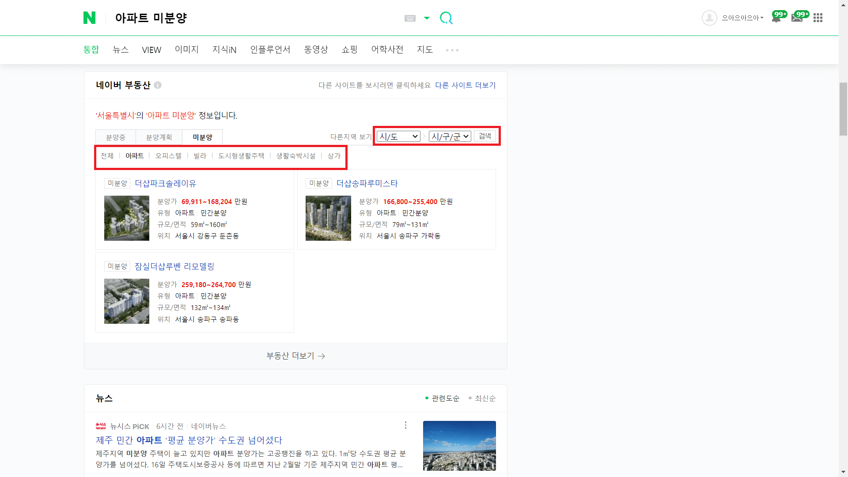The image size is (848, 477).
Task: Open the 제주 민간 아파트 news headline
Action: (189, 440)
